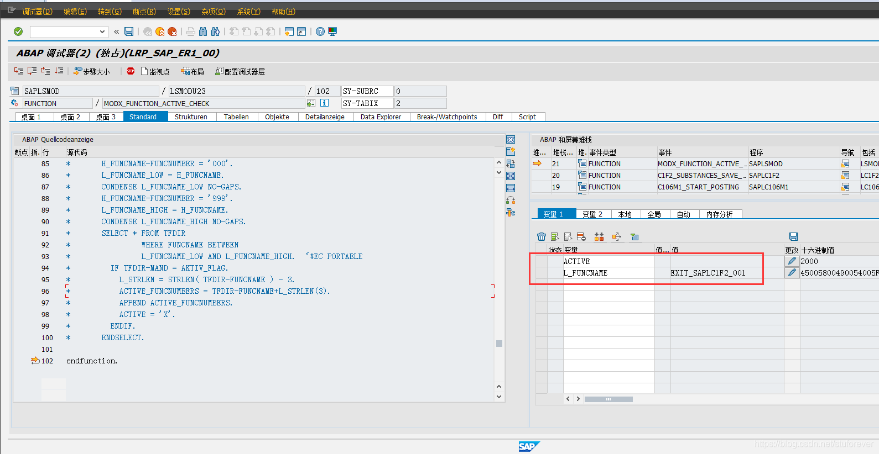This screenshot has width=879, height=454.
Task: Create new session via toolbar icon
Action: (x=289, y=31)
